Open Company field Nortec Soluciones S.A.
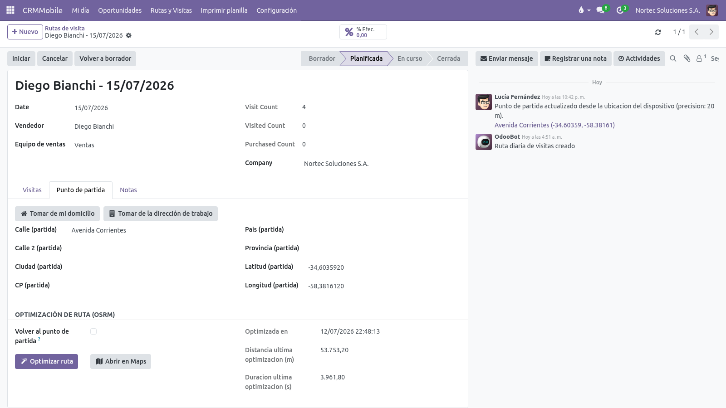 [x=382, y=164]
